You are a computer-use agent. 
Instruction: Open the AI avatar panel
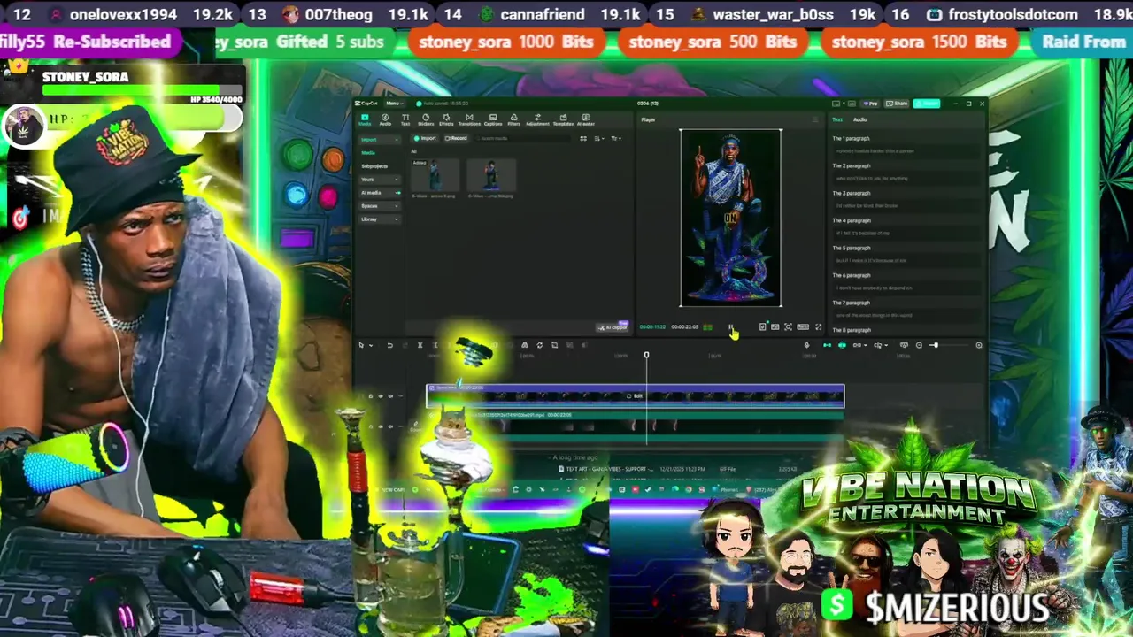point(586,119)
